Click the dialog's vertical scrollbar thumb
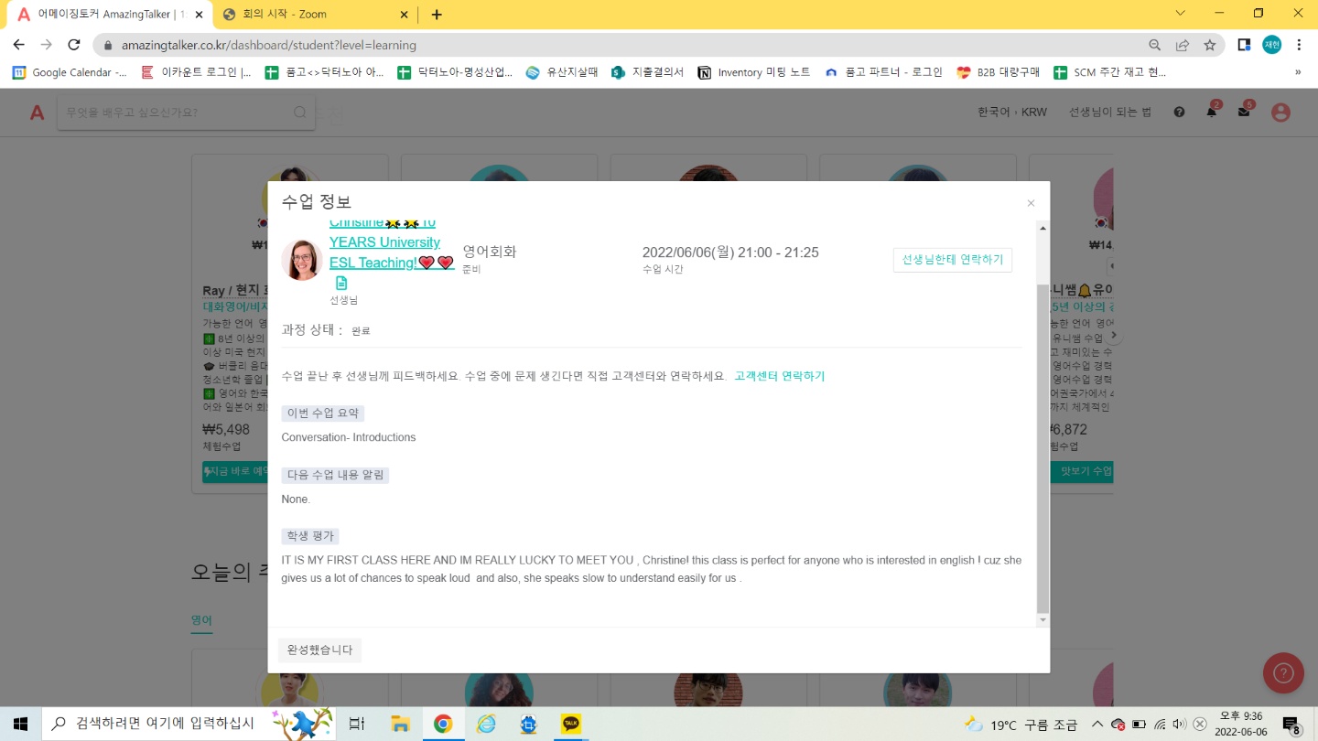1318x741 pixels. [1043, 448]
